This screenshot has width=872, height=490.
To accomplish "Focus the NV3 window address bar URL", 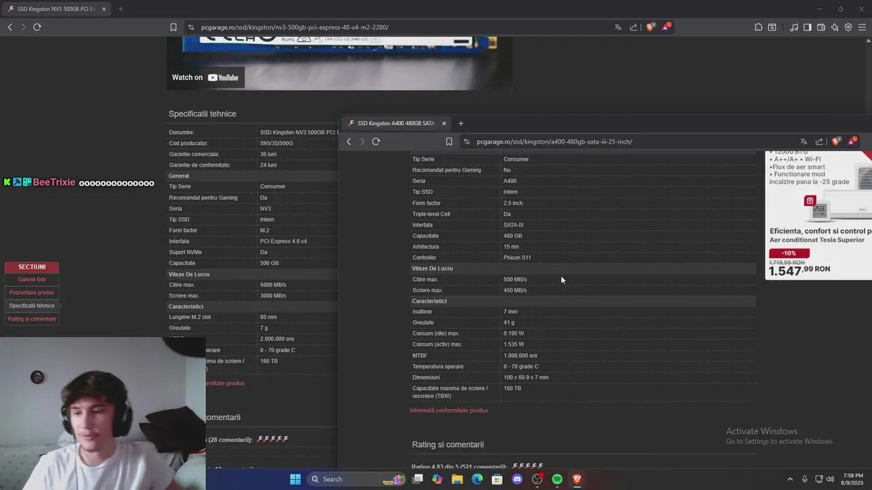I will [295, 27].
